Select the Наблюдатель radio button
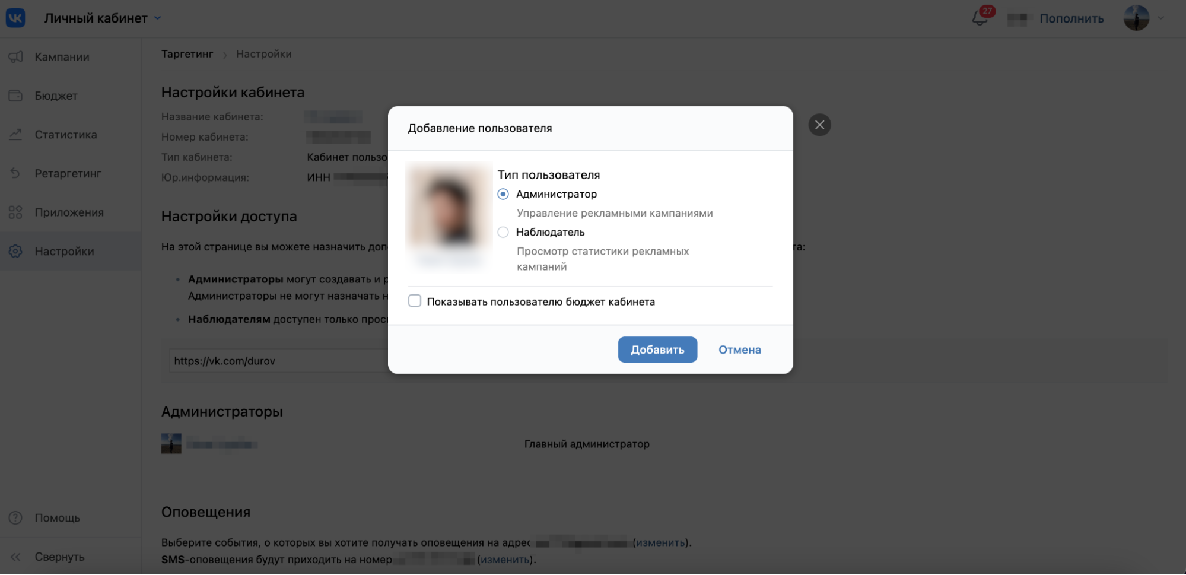The width and height of the screenshot is (1186, 575). click(x=503, y=232)
